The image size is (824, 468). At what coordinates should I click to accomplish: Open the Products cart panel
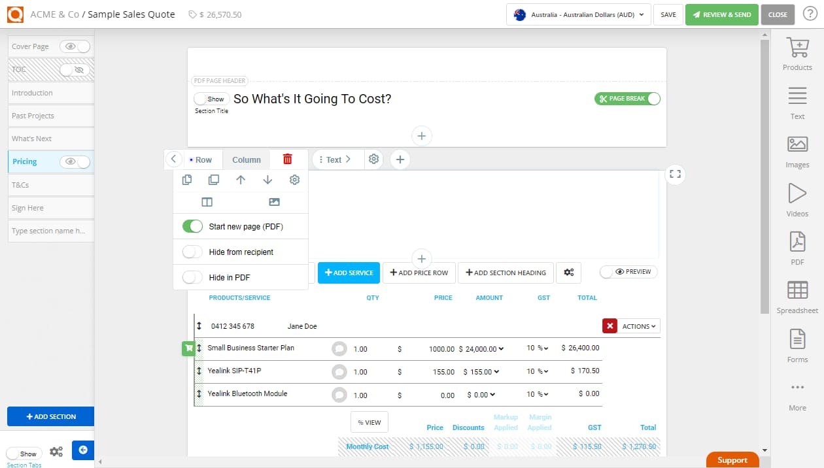coord(797,54)
